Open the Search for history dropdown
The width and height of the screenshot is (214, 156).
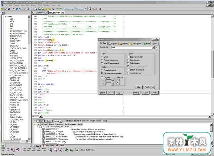pyautogui.click(x=153, y=48)
